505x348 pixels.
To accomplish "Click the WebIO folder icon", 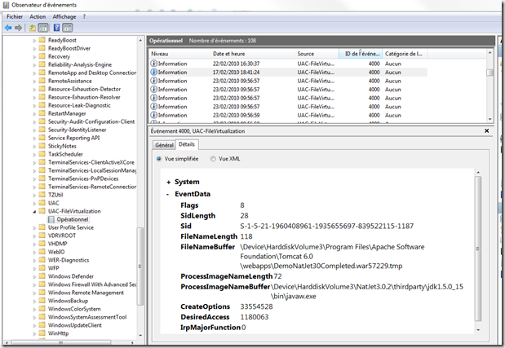I will (x=42, y=252).
